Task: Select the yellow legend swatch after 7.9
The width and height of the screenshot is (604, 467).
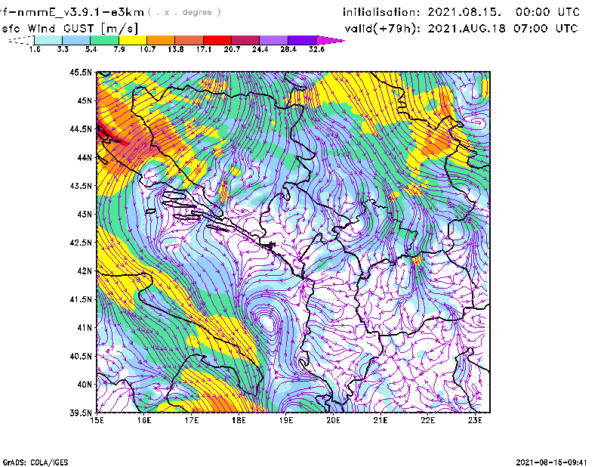Action: click(133, 40)
